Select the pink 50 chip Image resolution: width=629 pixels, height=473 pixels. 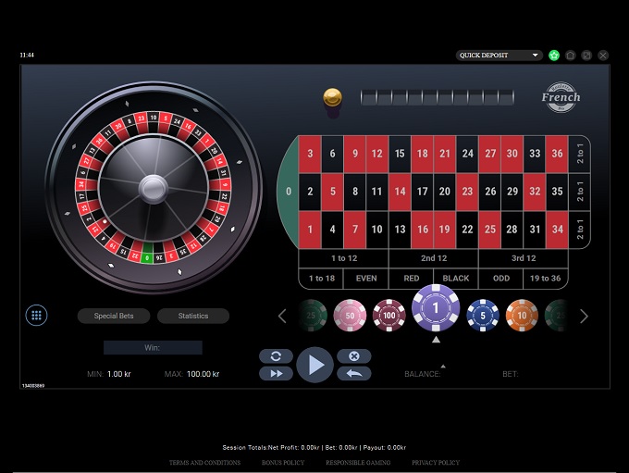(x=350, y=316)
